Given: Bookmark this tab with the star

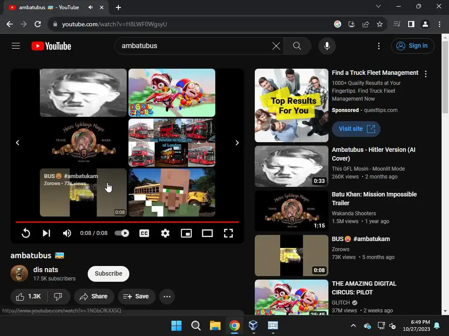Looking at the screenshot, I should point(380,24).
